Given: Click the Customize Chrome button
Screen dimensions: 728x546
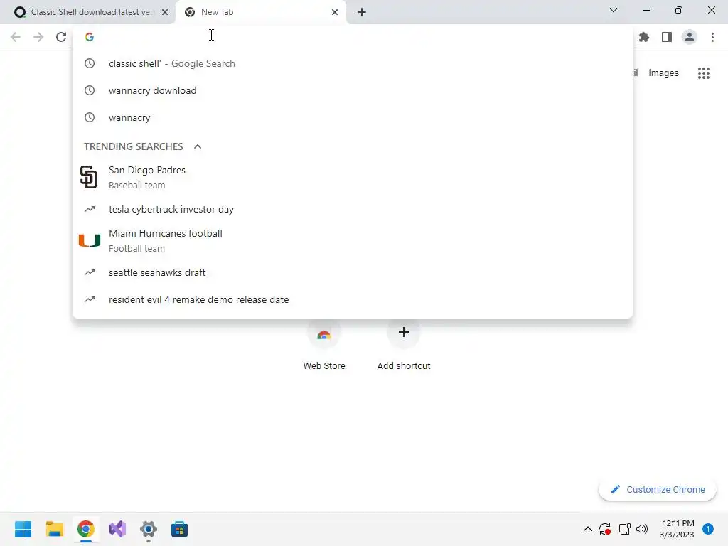Looking at the screenshot, I should [x=658, y=489].
